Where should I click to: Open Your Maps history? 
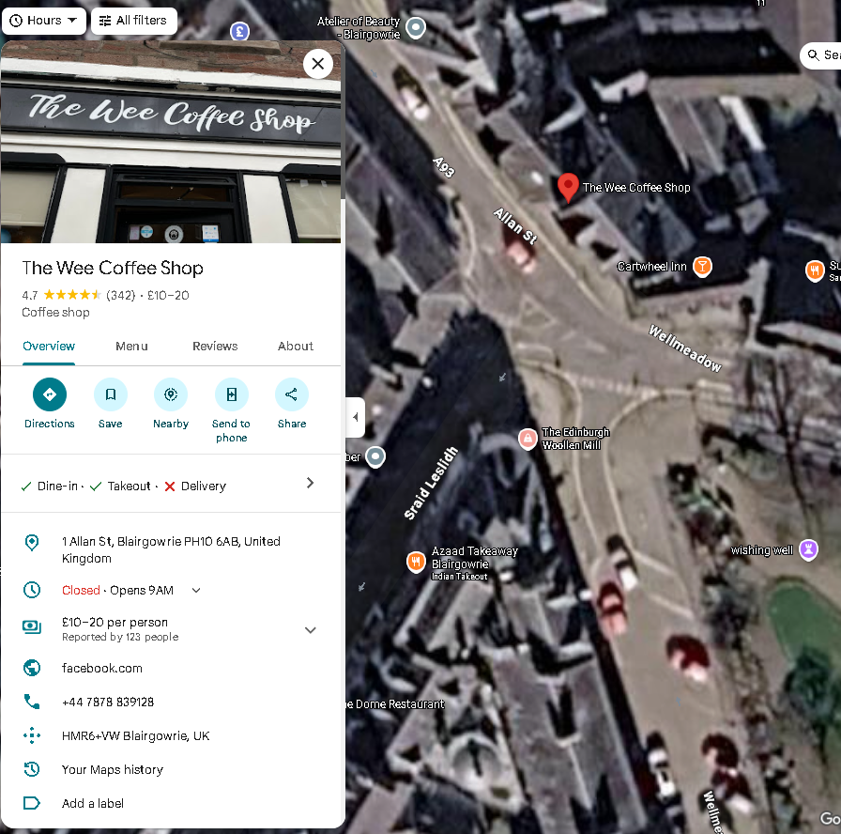click(x=112, y=769)
